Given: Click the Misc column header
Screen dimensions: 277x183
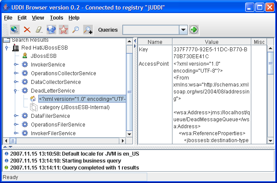Looking at the screenshot, I should 259,42.
